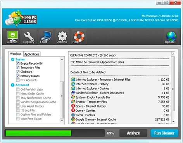Switch to the Windows tab
183x143 pixels.
tap(16, 54)
